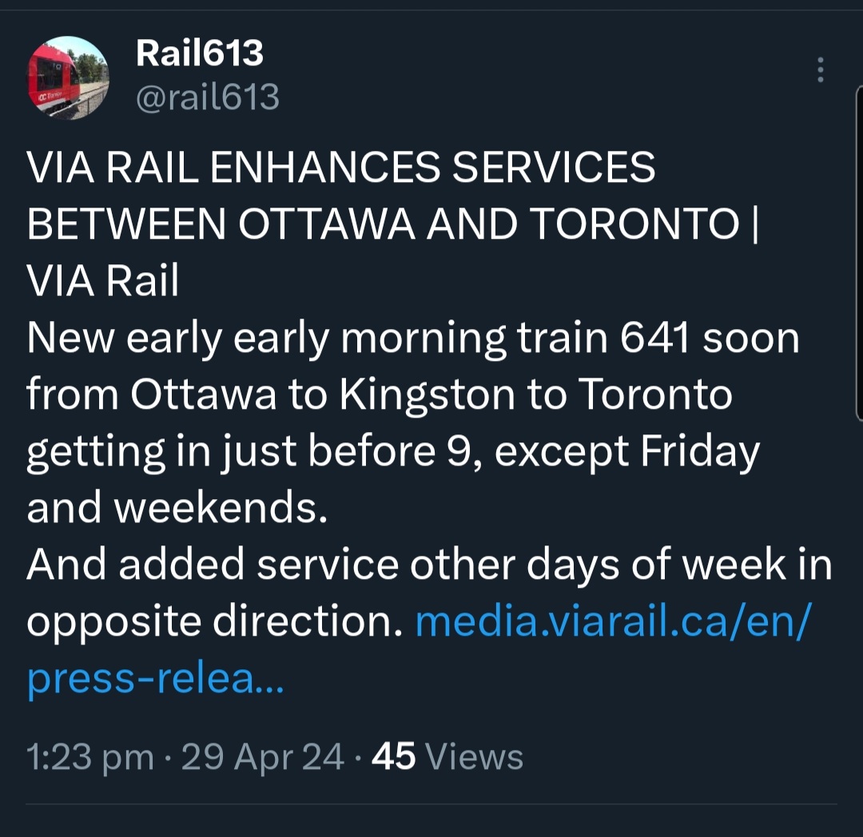
Task: Click the 'And added service' text line
Action: coord(429,565)
